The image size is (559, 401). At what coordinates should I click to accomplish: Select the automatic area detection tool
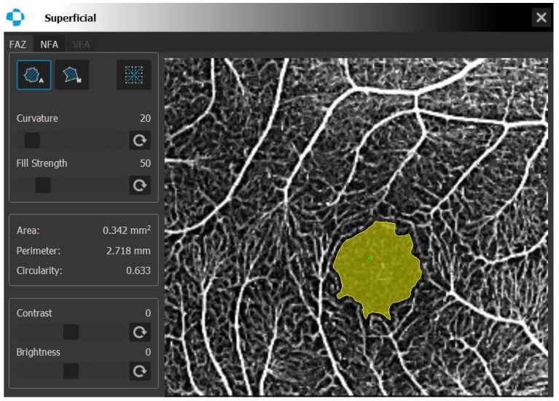coord(34,75)
